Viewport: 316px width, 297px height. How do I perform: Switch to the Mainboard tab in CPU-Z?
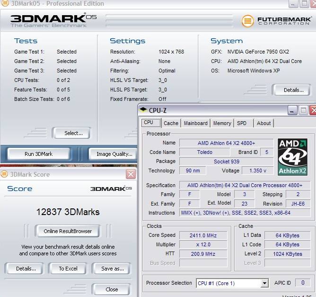point(195,123)
